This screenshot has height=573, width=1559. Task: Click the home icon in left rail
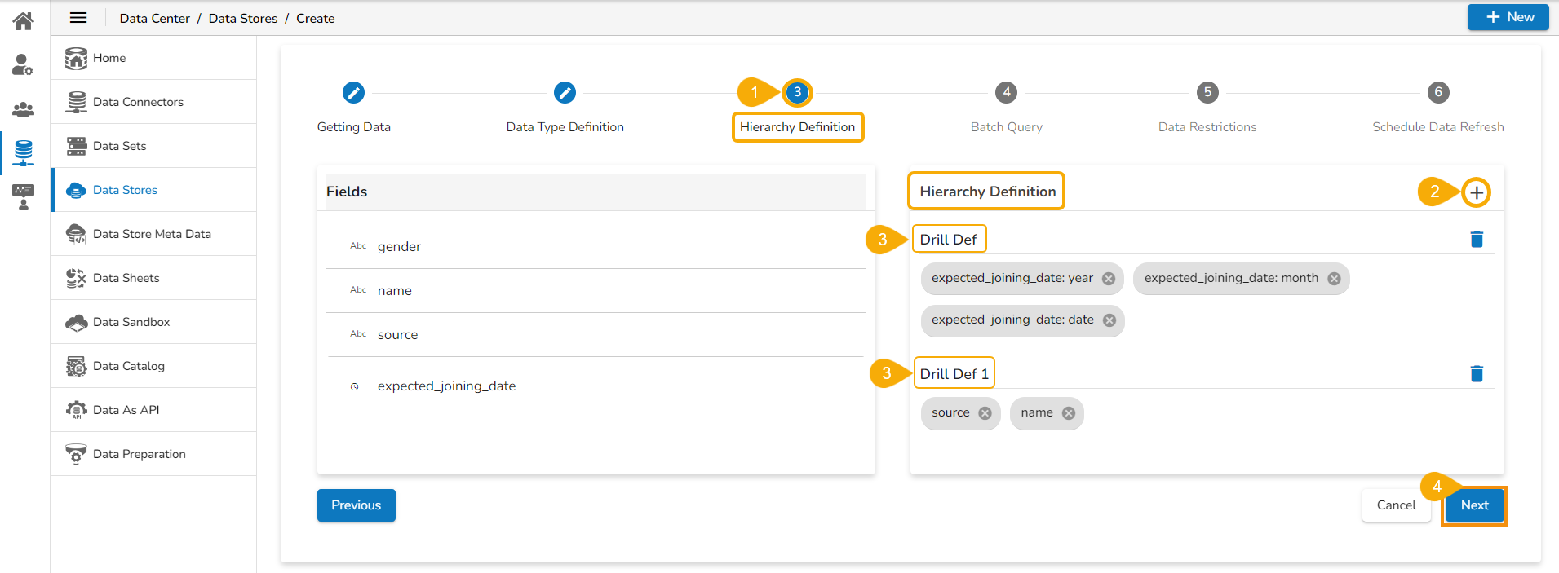23,20
